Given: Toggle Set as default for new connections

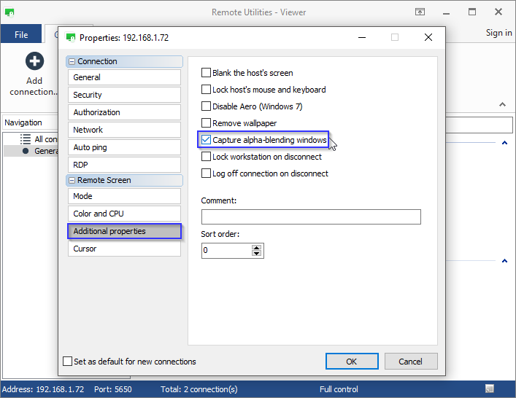Looking at the screenshot, I should pos(68,362).
